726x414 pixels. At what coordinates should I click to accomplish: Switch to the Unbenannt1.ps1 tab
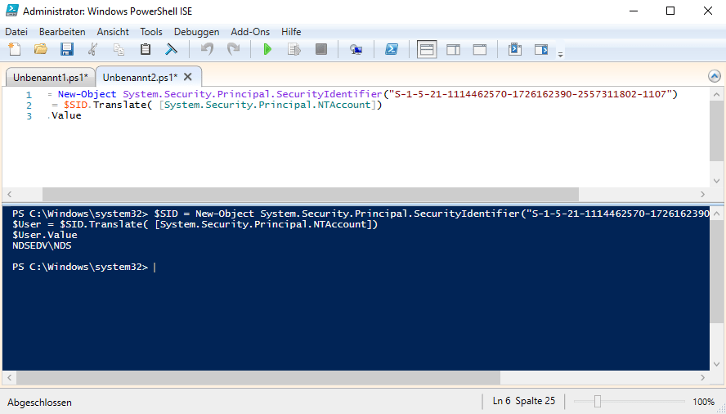click(50, 77)
